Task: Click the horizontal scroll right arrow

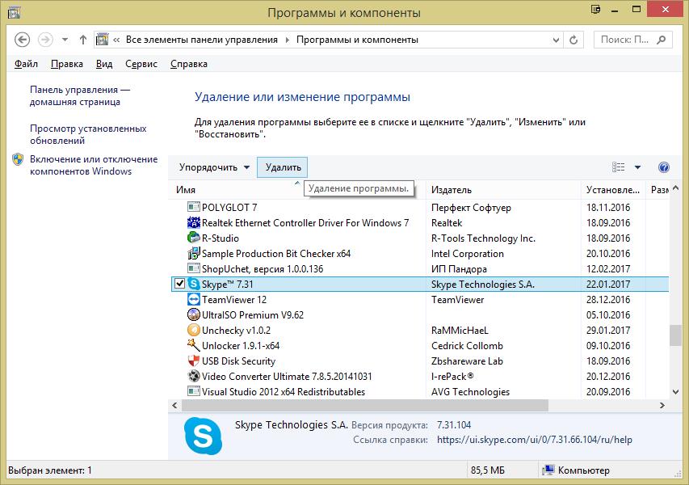Action: click(x=662, y=406)
